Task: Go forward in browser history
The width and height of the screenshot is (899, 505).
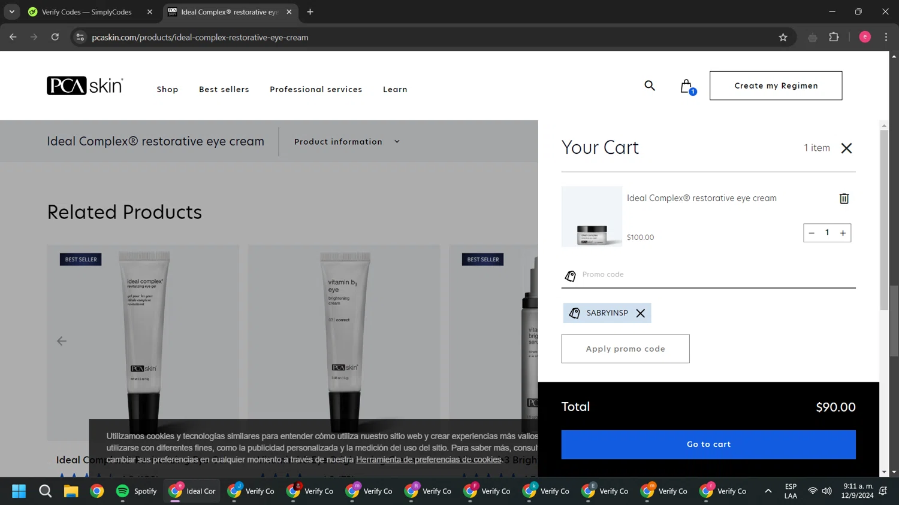Action: [x=34, y=37]
